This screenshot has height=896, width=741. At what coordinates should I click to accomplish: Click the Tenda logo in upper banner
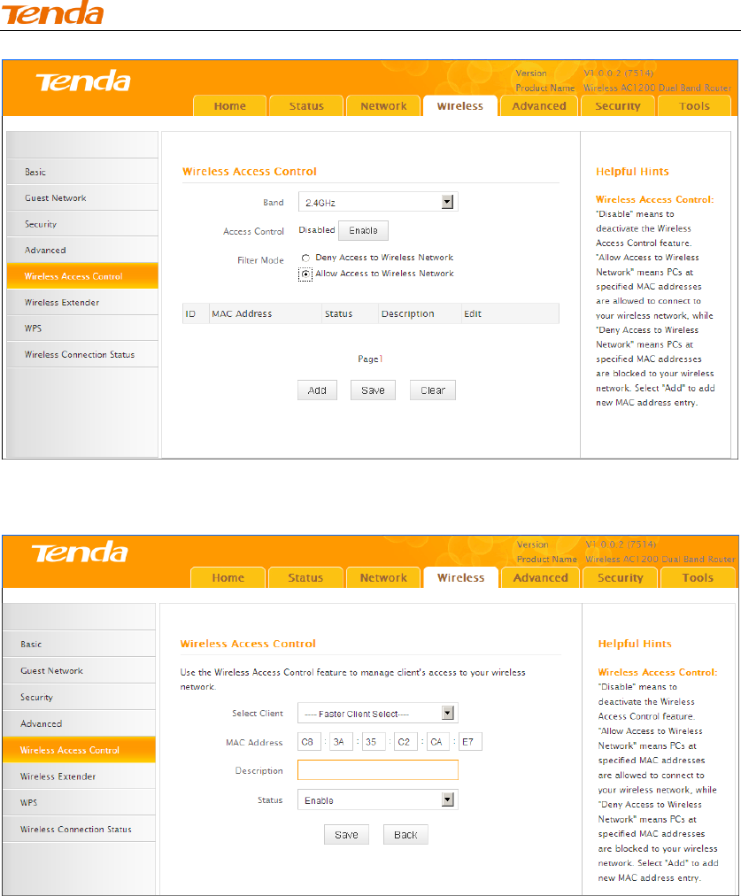coord(83,81)
